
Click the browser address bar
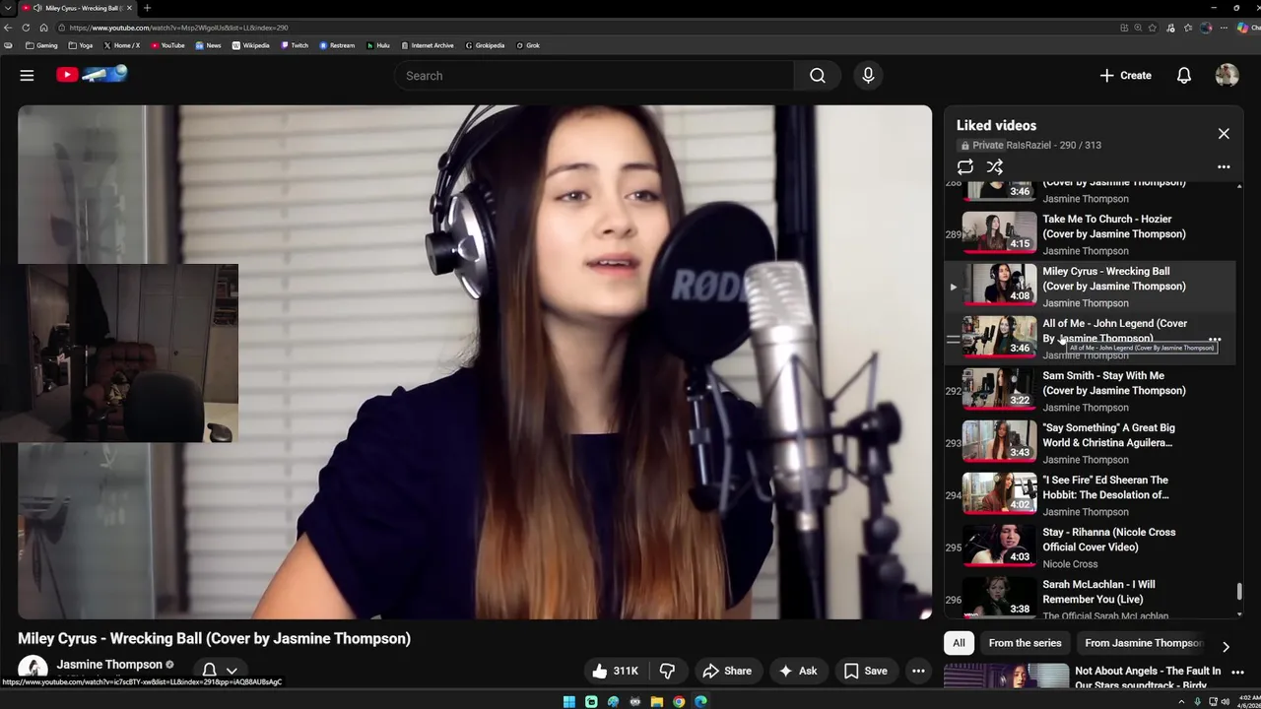(591, 28)
